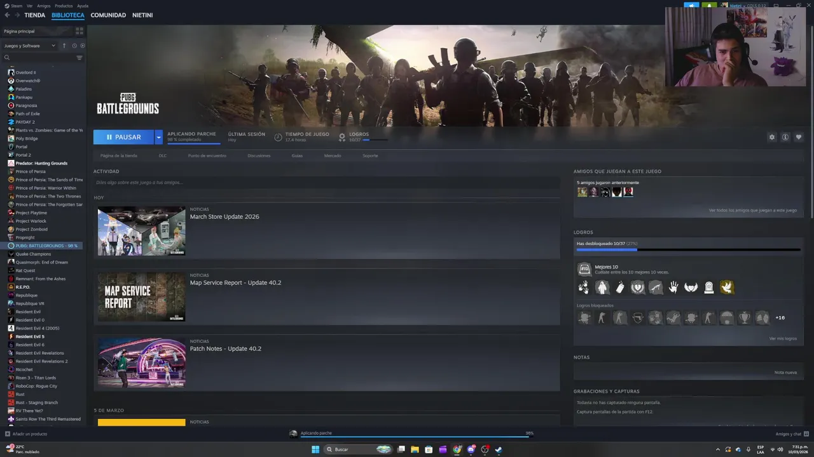Open the tiempo de juego clock icon
Viewport: 814px width, 457px height.
click(x=279, y=137)
